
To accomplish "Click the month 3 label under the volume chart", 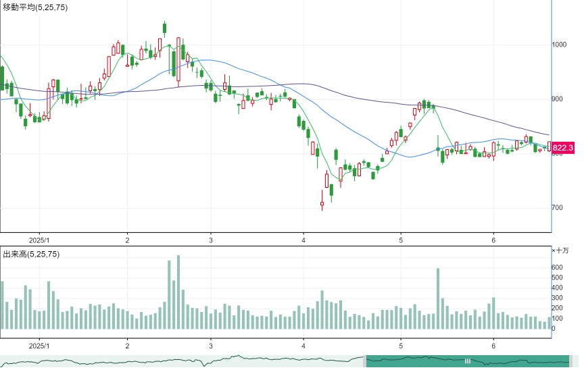I will click(x=211, y=346).
